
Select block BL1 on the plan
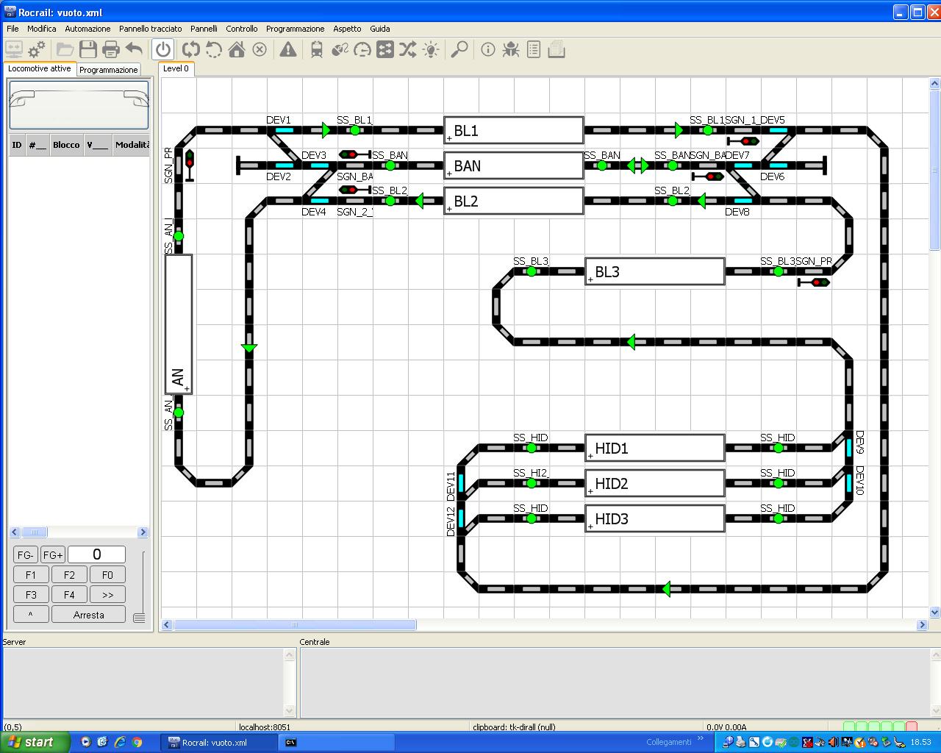point(514,131)
